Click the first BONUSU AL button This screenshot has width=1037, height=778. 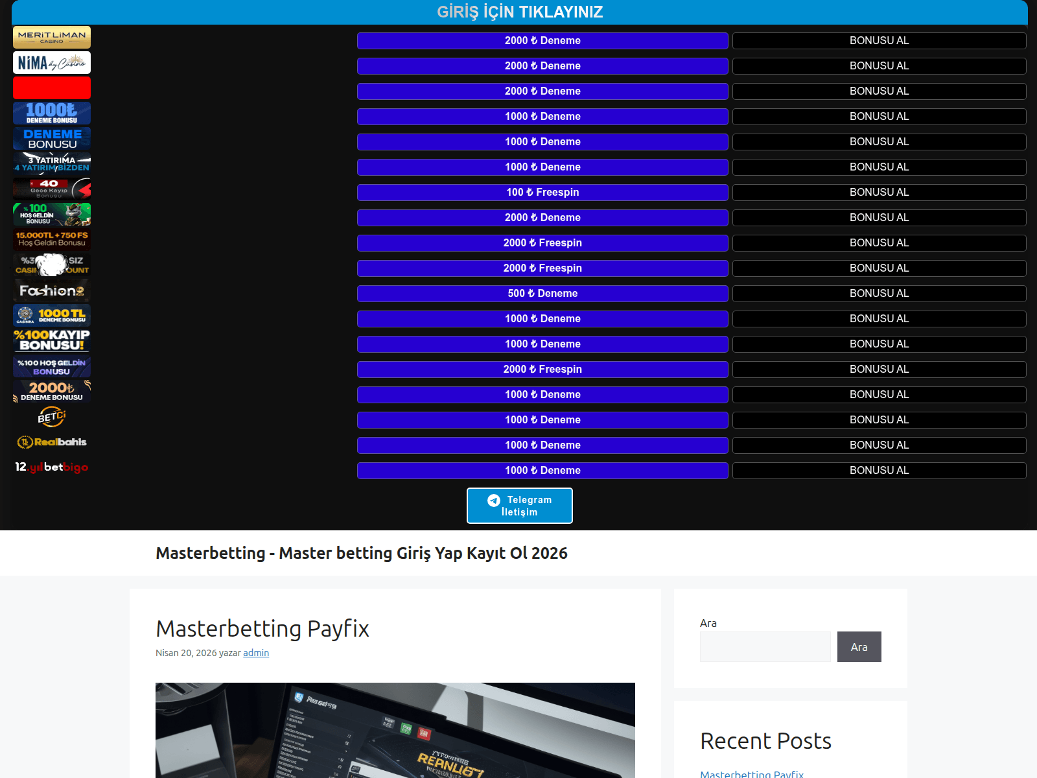[879, 41]
